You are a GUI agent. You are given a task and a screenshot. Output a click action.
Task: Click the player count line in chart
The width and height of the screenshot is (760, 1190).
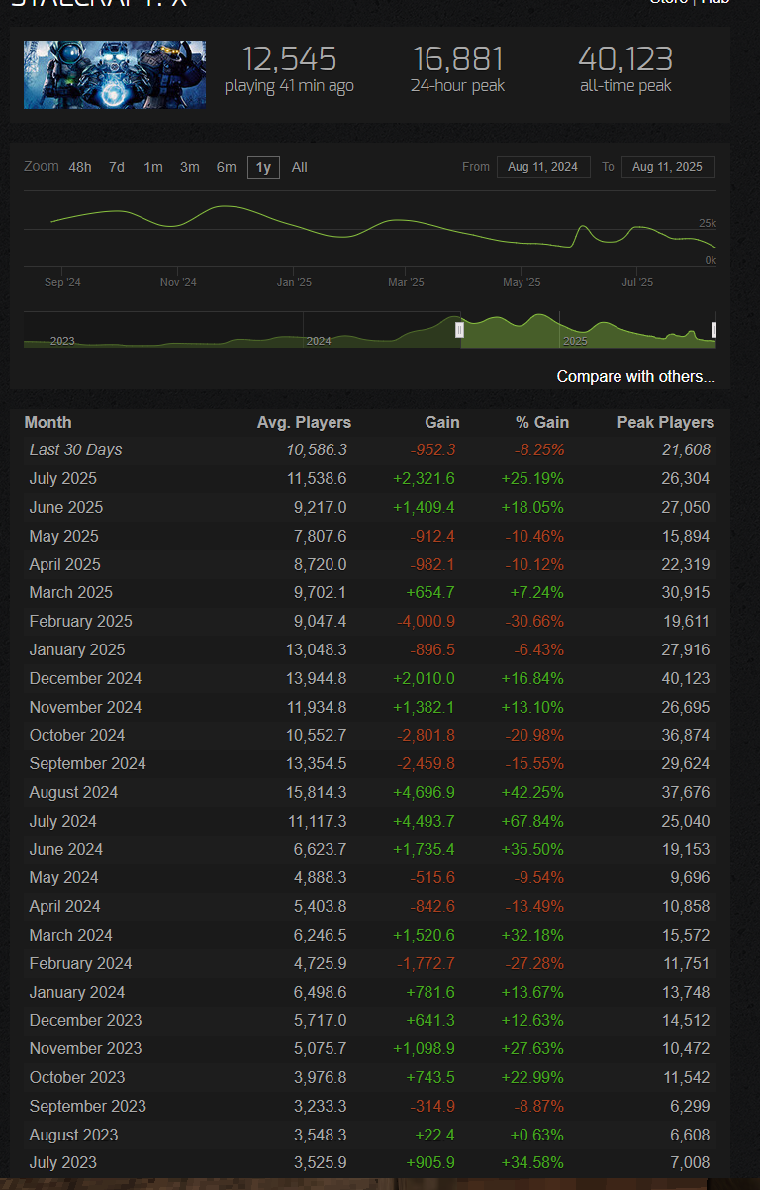tap(228, 206)
